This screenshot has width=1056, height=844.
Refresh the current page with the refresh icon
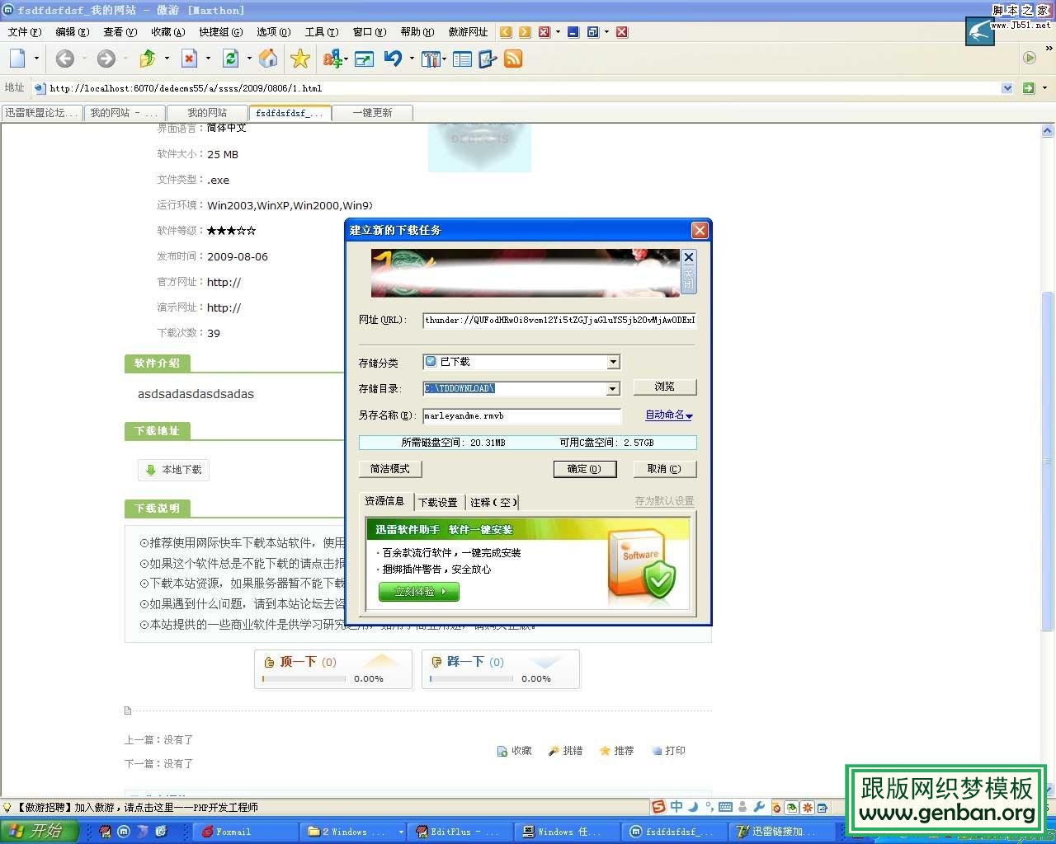click(x=230, y=59)
